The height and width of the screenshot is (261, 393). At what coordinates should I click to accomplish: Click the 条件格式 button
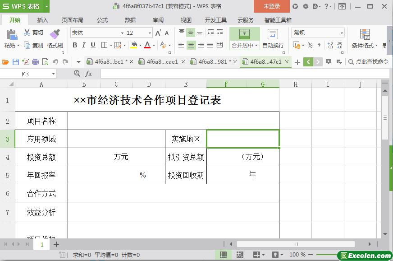(365, 39)
